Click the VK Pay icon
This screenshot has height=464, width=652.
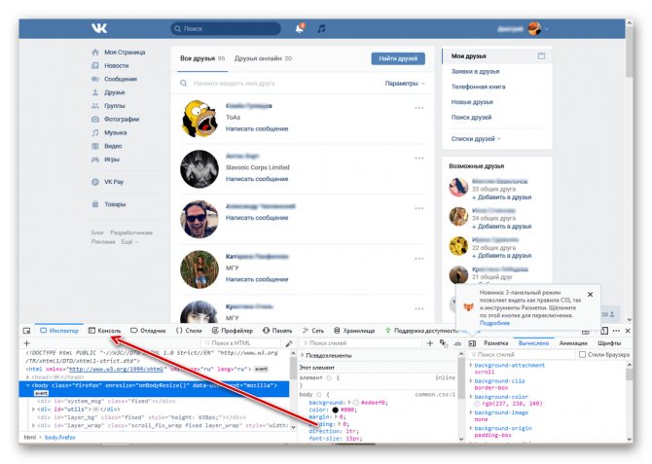pyautogui.click(x=95, y=182)
